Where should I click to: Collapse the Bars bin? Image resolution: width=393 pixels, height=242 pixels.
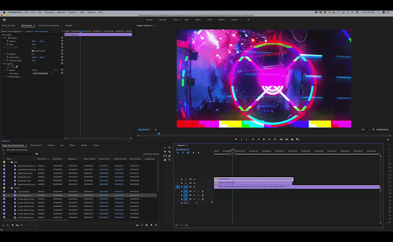8,162
